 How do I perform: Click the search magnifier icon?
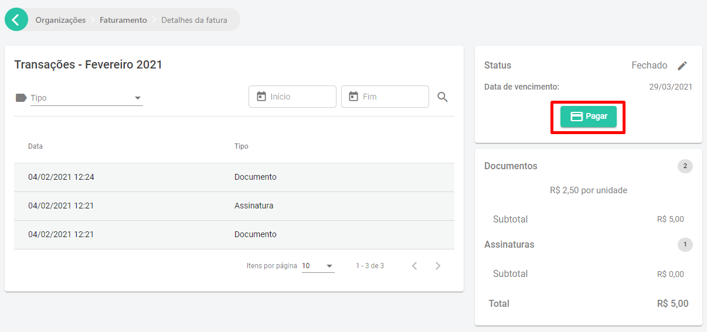(x=443, y=97)
